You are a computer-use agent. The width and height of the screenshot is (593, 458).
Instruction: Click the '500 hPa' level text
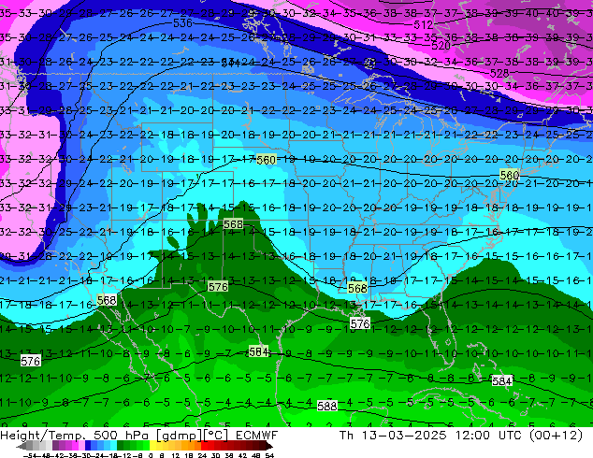pos(121,435)
